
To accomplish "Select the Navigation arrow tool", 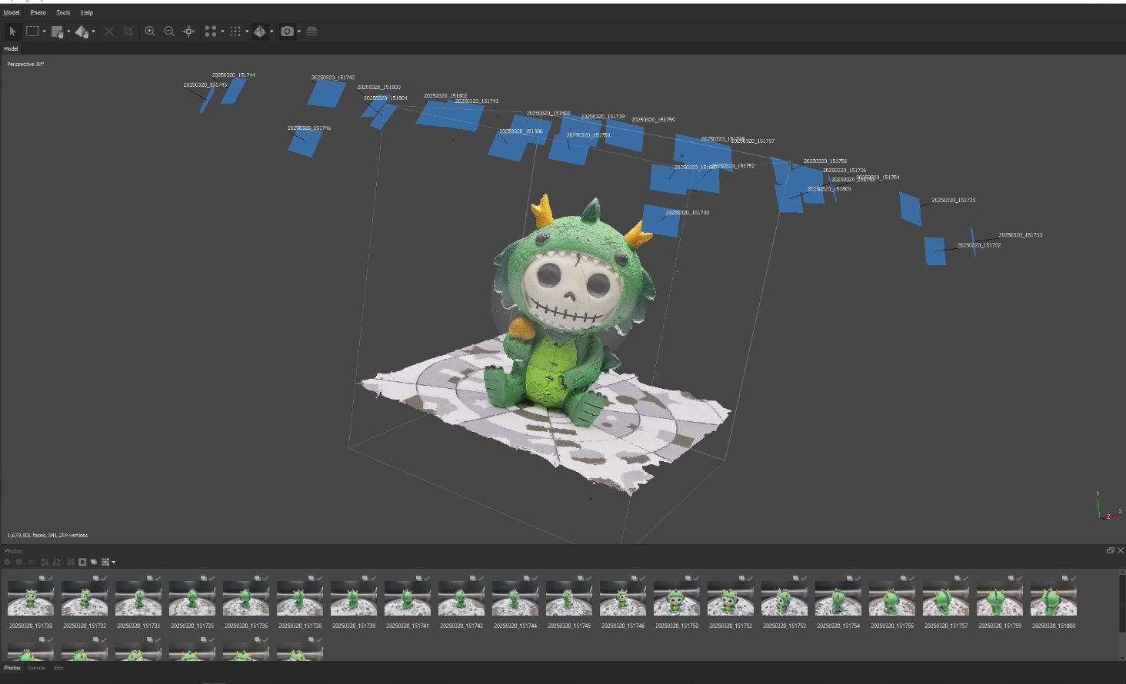I will coord(12,32).
